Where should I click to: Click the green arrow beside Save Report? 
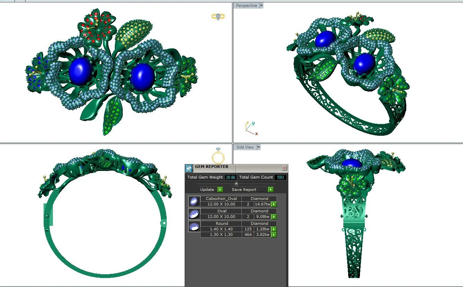[271, 190]
